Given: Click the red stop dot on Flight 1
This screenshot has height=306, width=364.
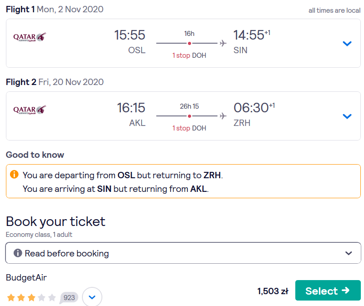Looking at the screenshot, I should click(189, 43).
